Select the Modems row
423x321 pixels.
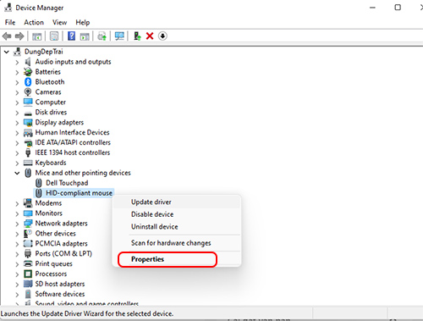click(x=48, y=203)
